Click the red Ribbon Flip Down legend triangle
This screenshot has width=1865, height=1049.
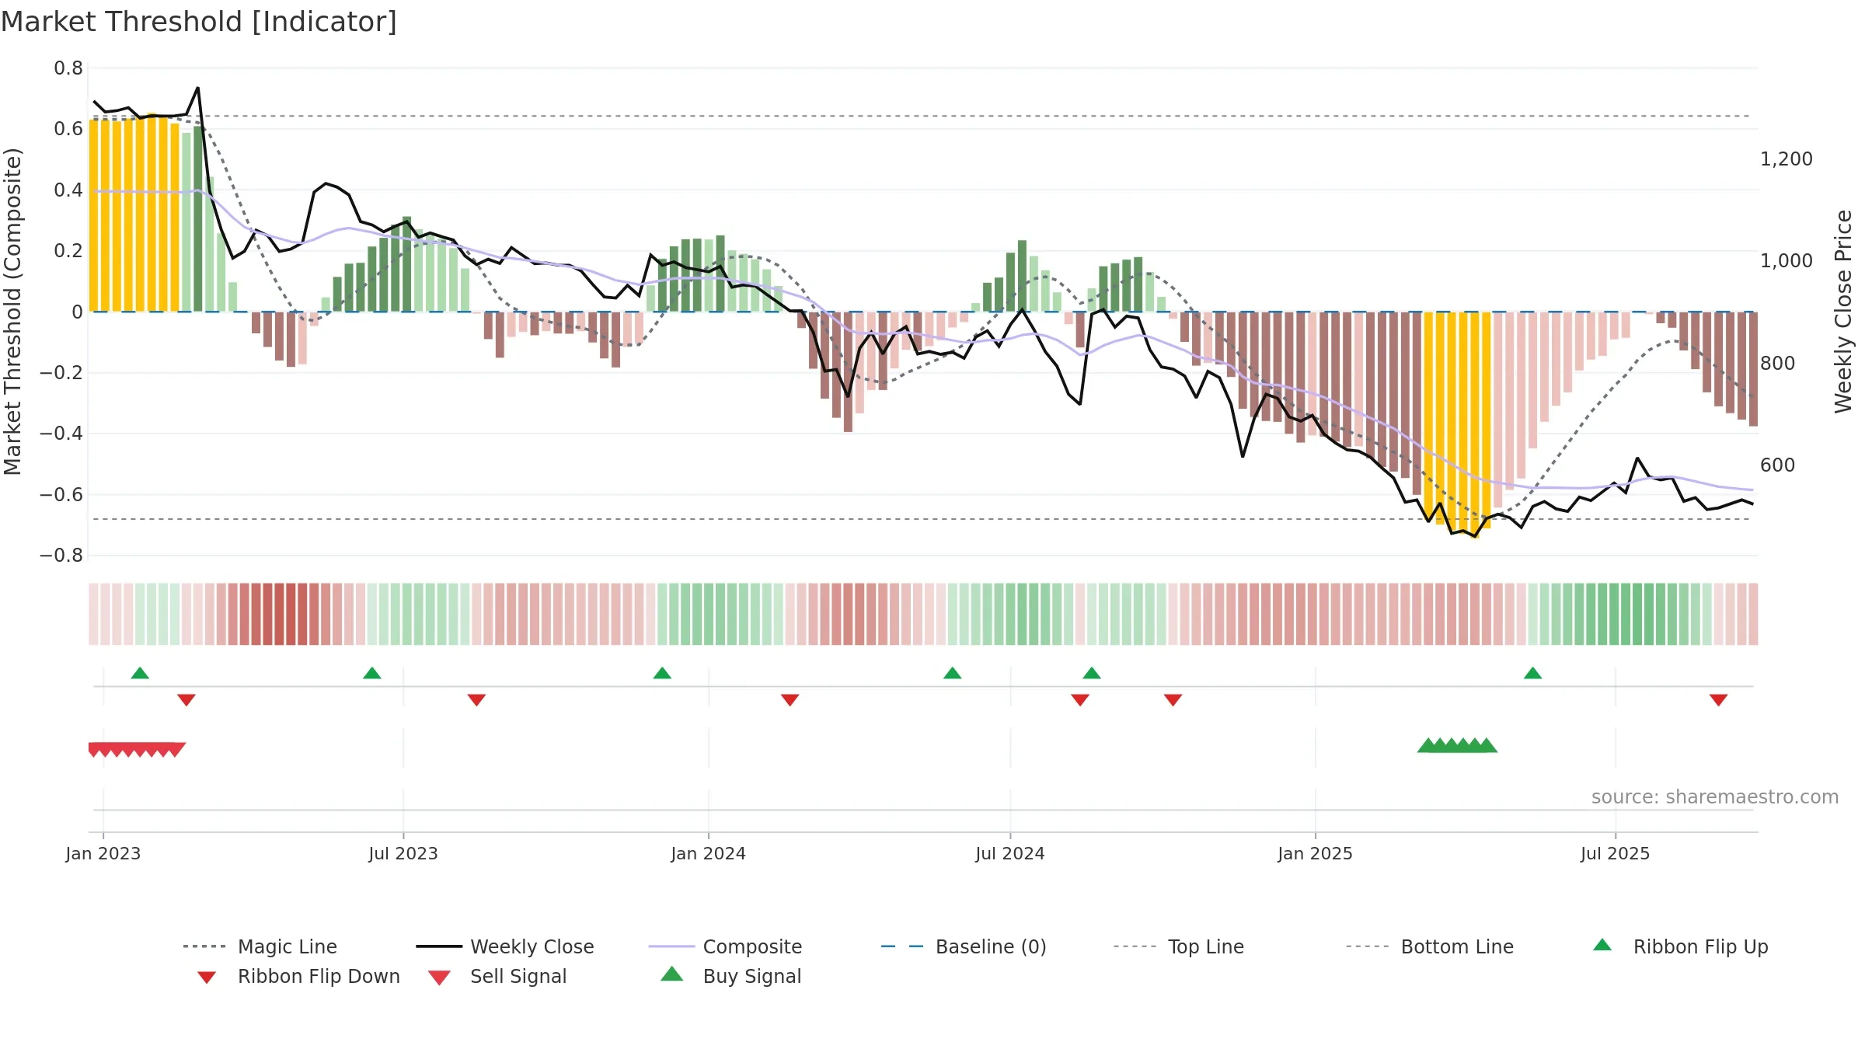[x=207, y=977]
